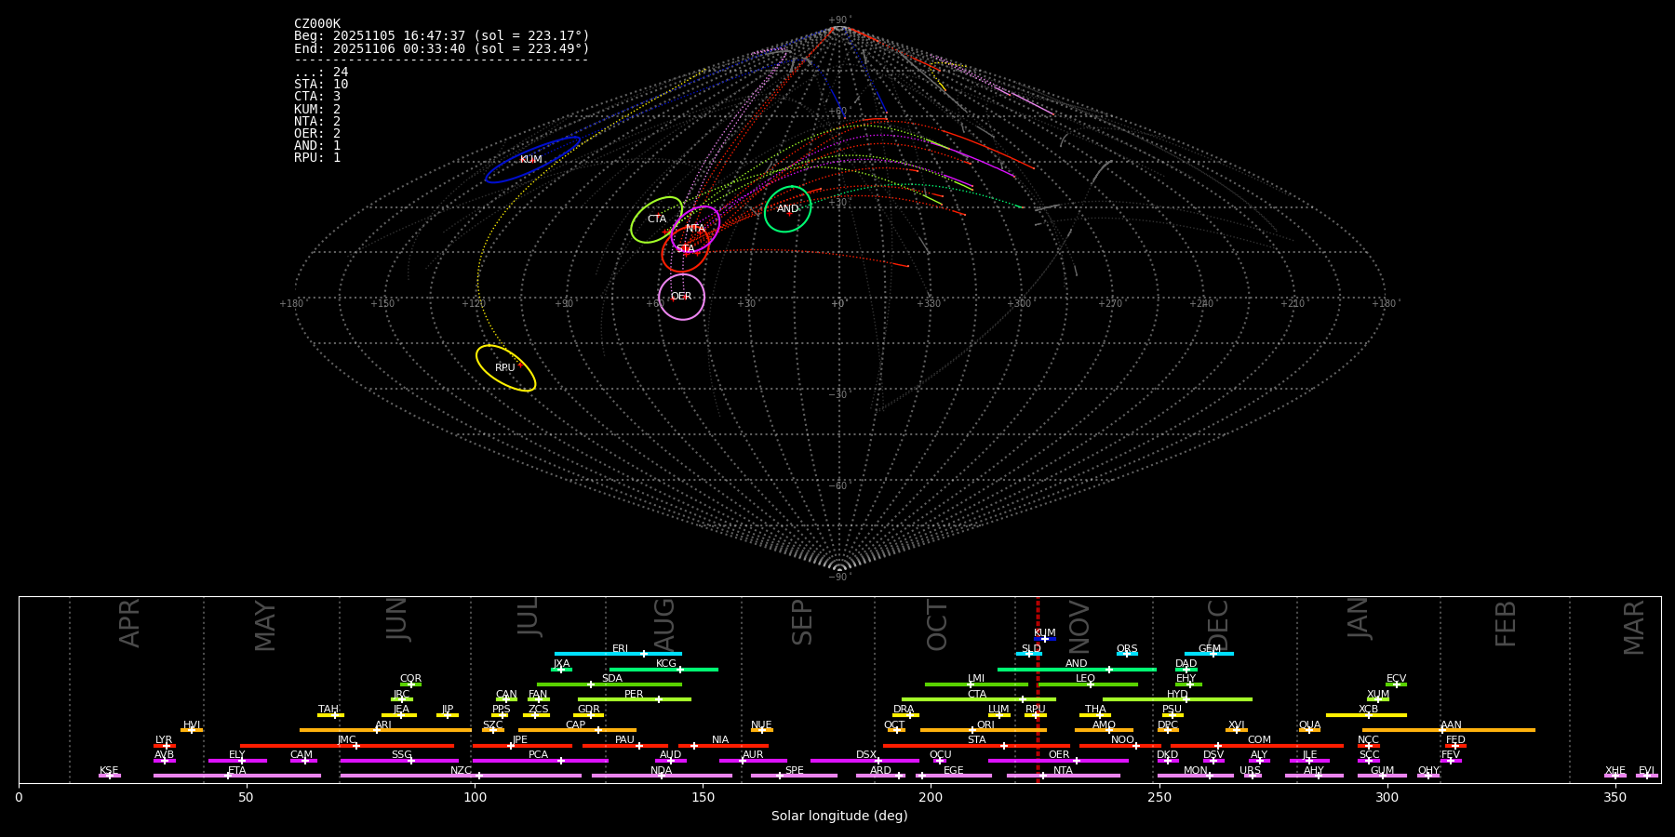Click the 'Solar longitude (deg)' axis label

pyautogui.click(x=838, y=816)
